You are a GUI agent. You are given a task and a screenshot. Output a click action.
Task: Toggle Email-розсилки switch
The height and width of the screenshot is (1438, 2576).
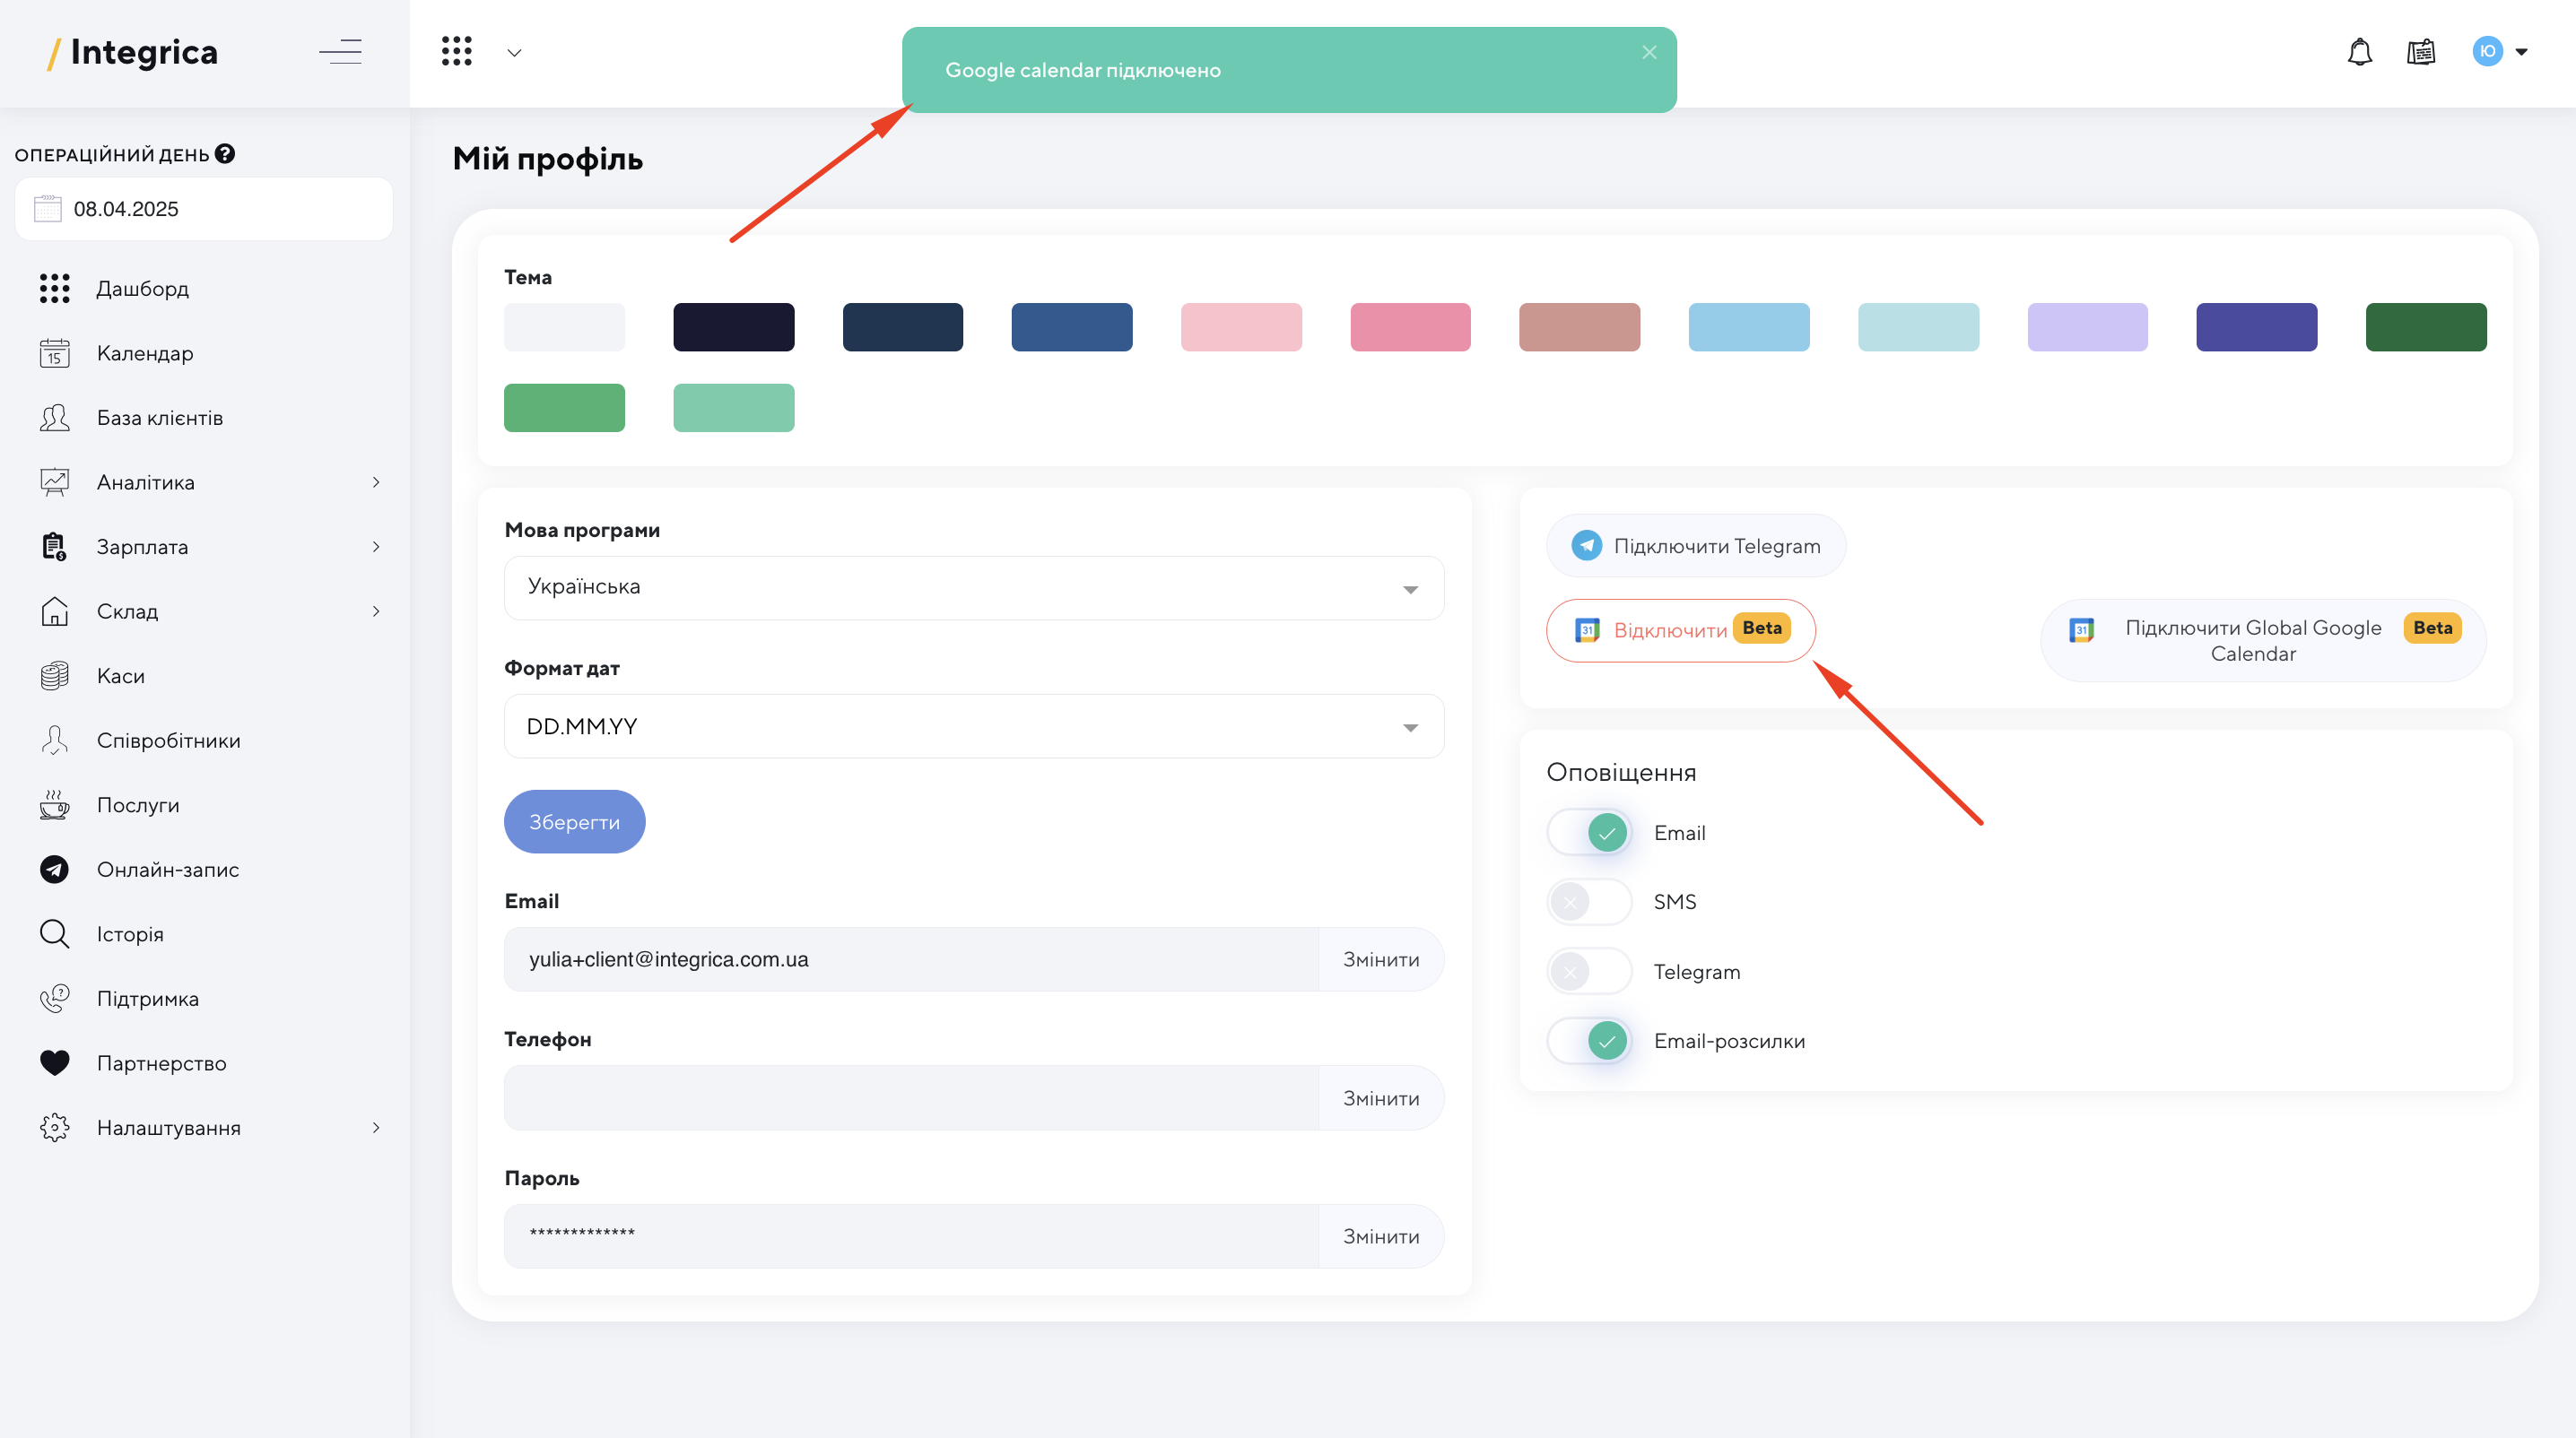1589,1041
